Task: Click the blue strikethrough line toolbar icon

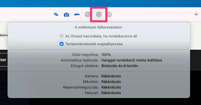Action: click(77, 15)
